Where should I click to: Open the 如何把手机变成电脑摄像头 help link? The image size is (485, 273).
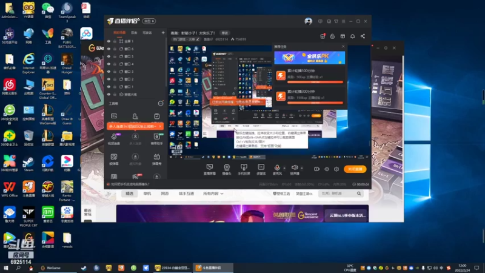click(x=130, y=184)
